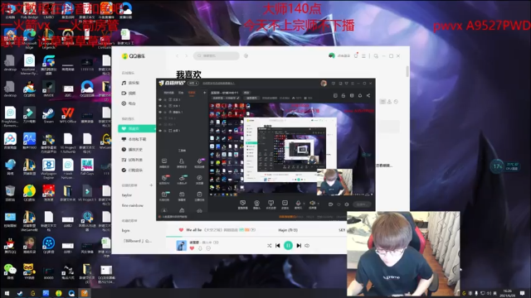Open 本地和下载 in QQ Music sidebar
This screenshot has height=298, width=531.
click(134, 139)
